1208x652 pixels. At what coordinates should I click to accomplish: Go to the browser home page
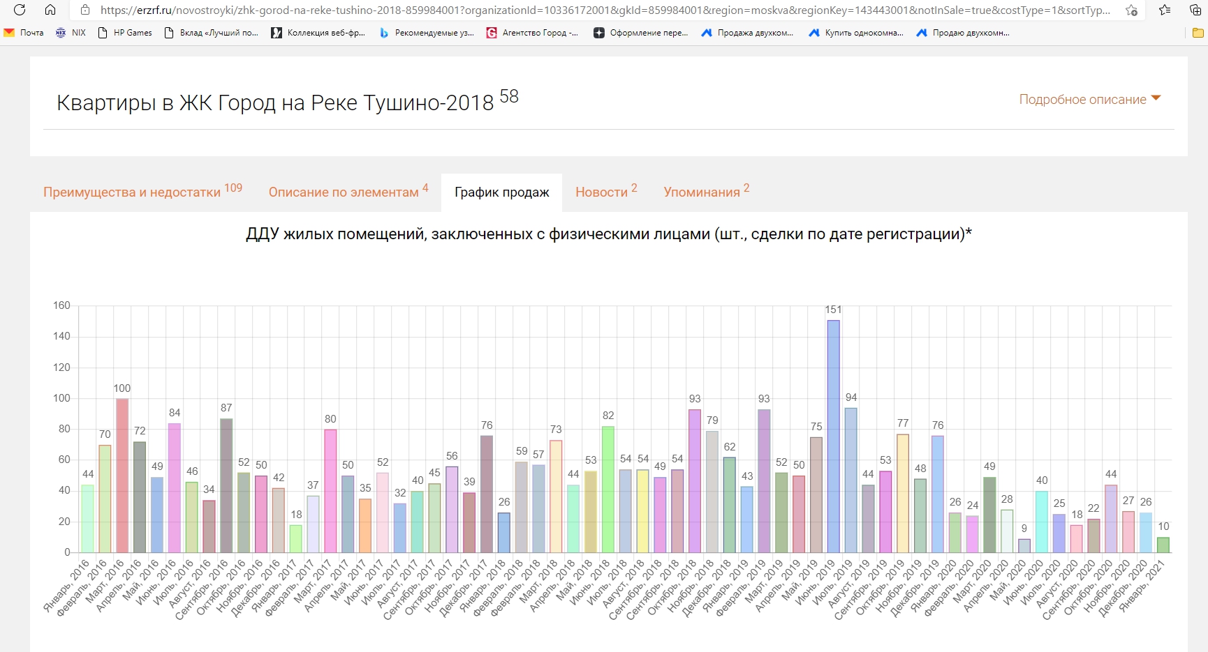tap(50, 10)
